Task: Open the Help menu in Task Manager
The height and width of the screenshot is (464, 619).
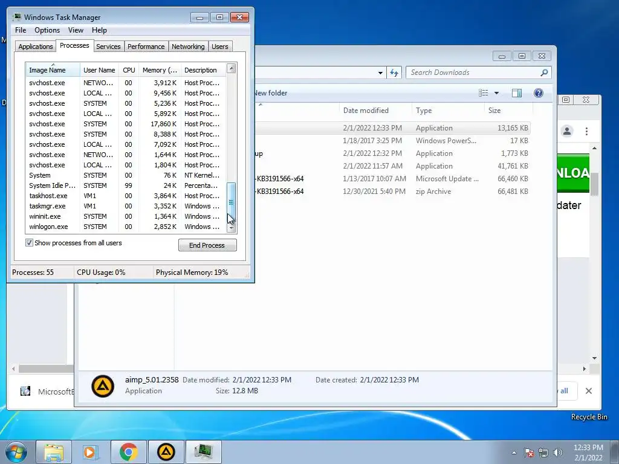Action: pos(99,30)
